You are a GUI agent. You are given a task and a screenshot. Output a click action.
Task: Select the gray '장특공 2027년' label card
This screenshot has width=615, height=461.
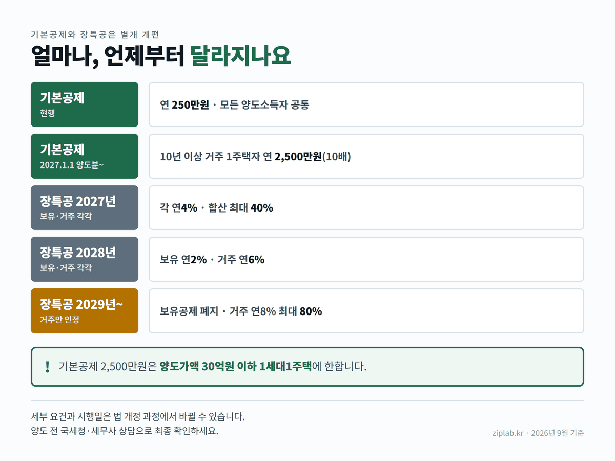pos(85,208)
